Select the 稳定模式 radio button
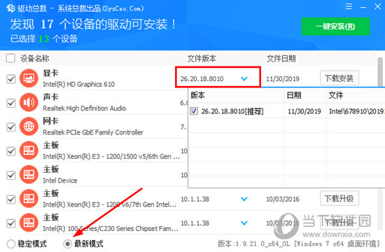The image size is (385, 252). pos(11,244)
